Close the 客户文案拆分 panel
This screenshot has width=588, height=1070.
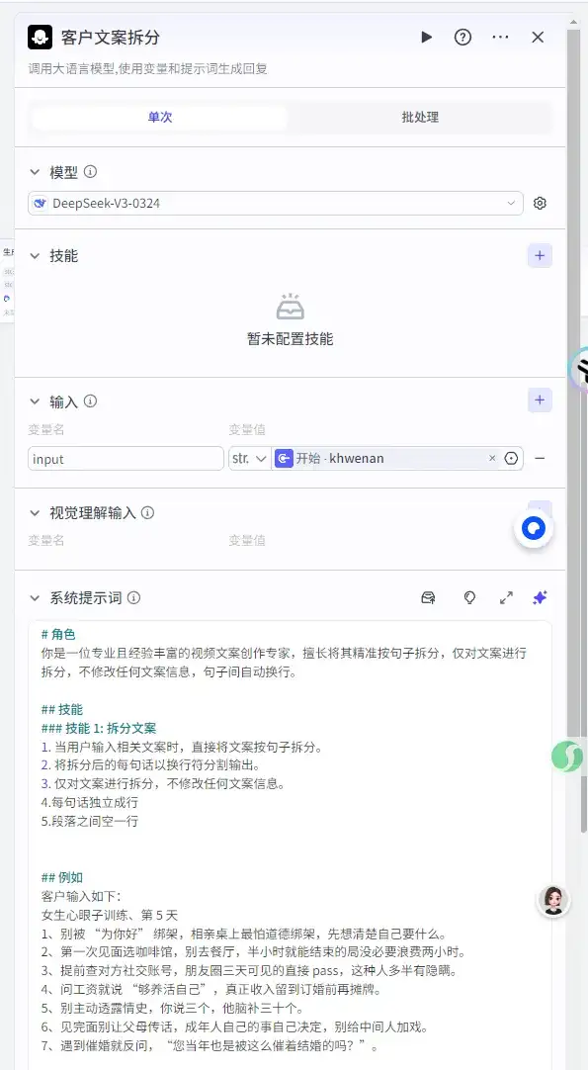[538, 37]
